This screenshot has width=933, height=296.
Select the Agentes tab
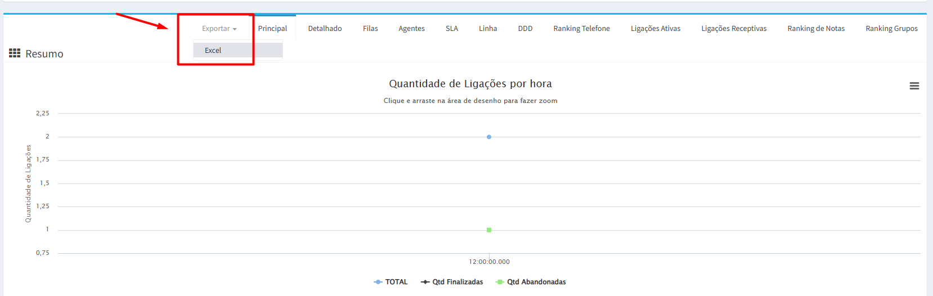(x=411, y=29)
